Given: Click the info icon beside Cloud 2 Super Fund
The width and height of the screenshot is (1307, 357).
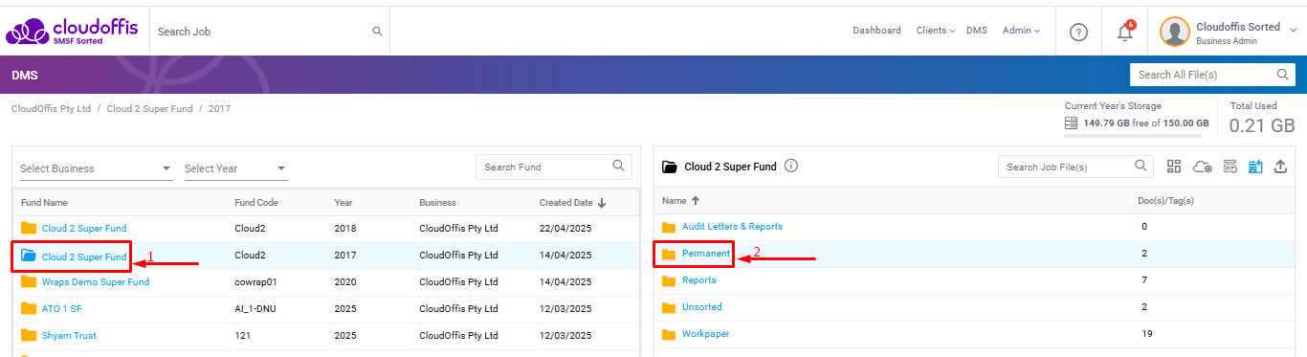Looking at the screenshot, I should coord(790,167).
